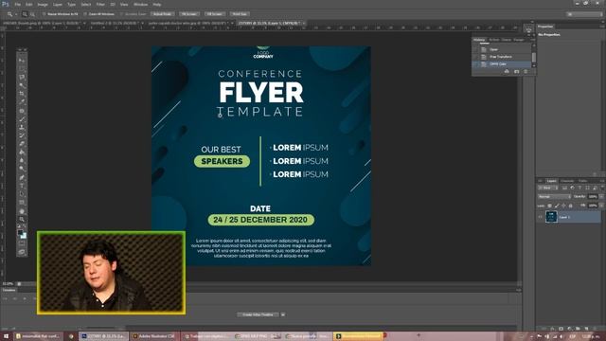Open the Window menu

pos(140,4)
